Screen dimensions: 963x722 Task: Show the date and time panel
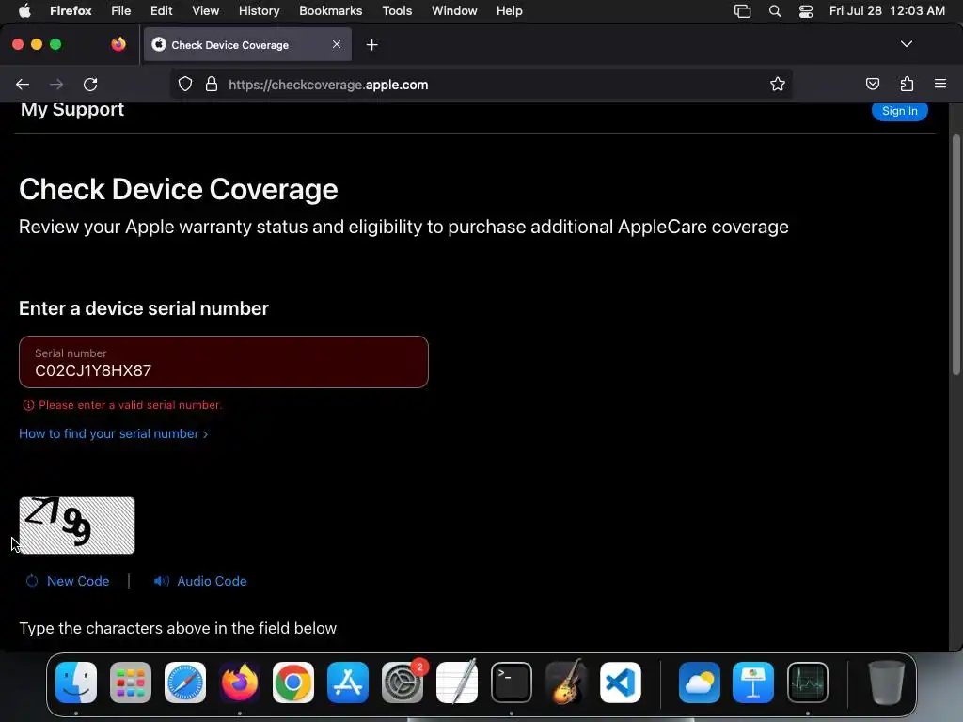[887, 11]
